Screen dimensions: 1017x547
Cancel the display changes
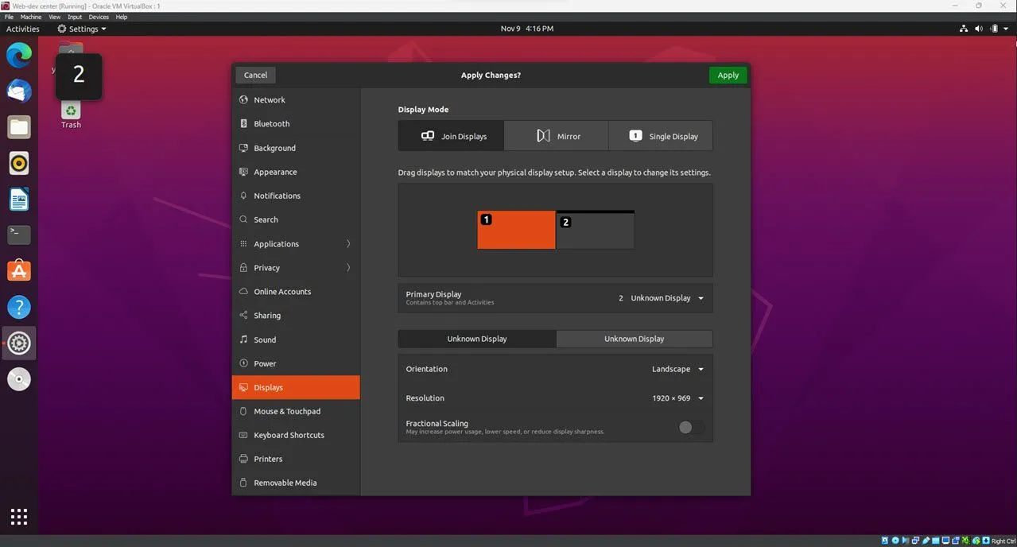tap(254, 74)
